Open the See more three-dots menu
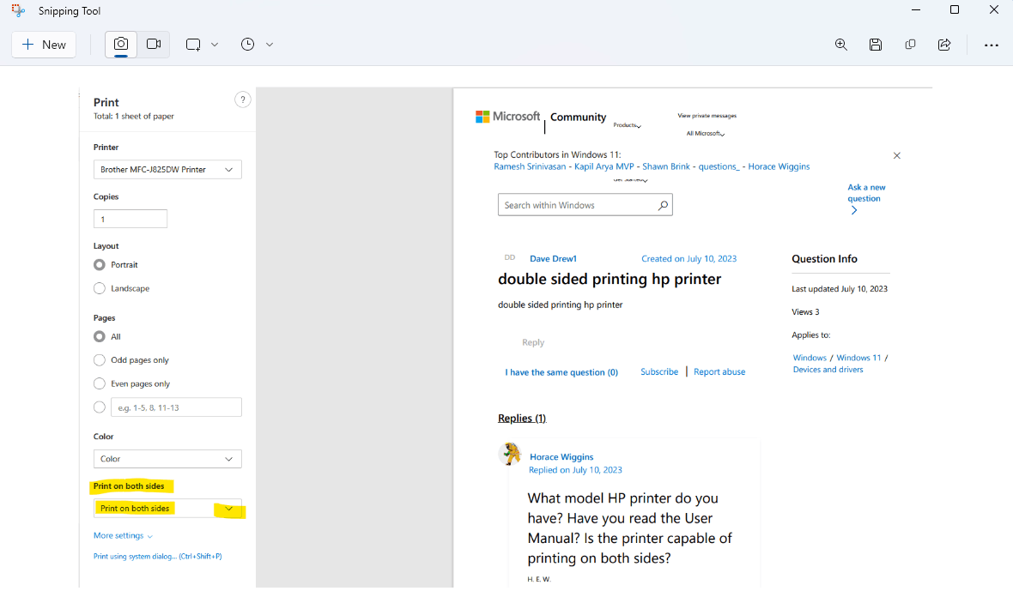The width and height of the screenshot is (1013, 591). click(x=991, y=45)
